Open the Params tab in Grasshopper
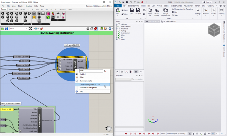Image resolution: width=227 pixels, height=136 pixels. (x=4, y=9)
